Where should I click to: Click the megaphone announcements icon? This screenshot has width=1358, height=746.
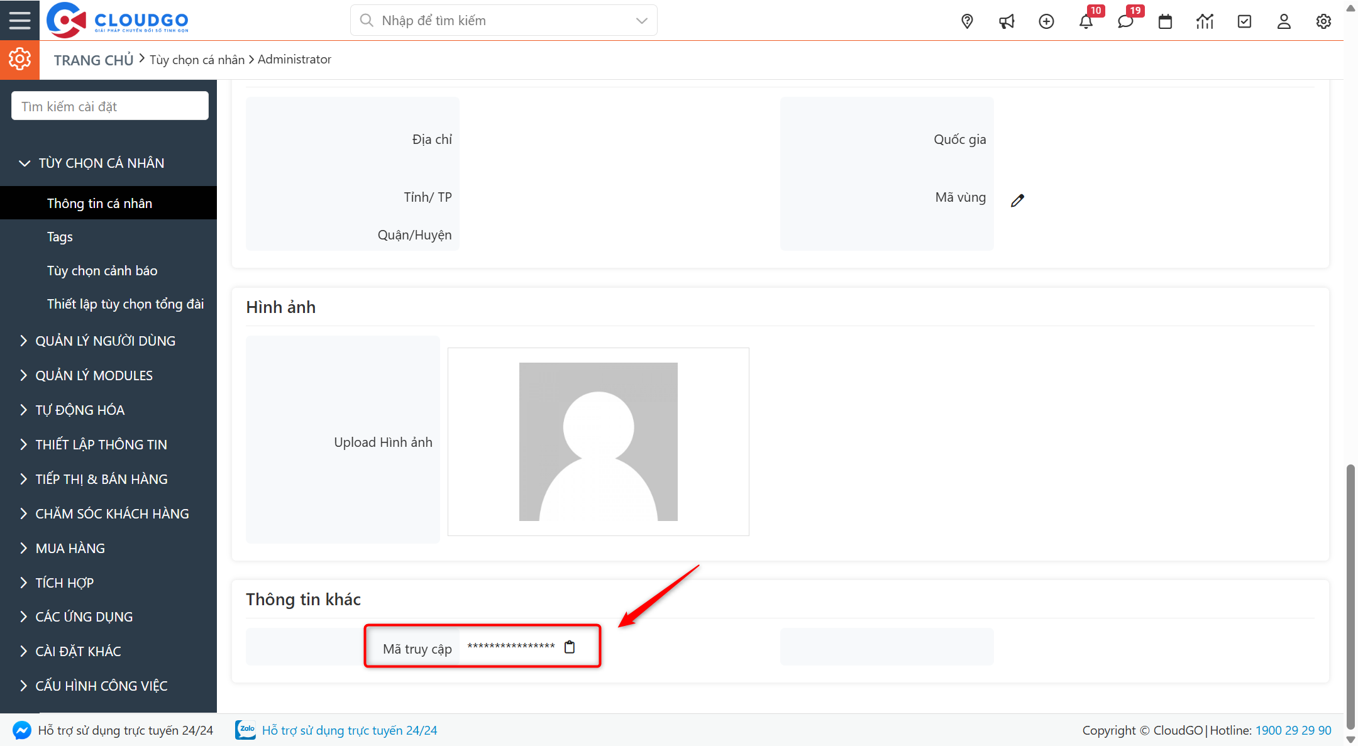click(x=1007, y=21)
